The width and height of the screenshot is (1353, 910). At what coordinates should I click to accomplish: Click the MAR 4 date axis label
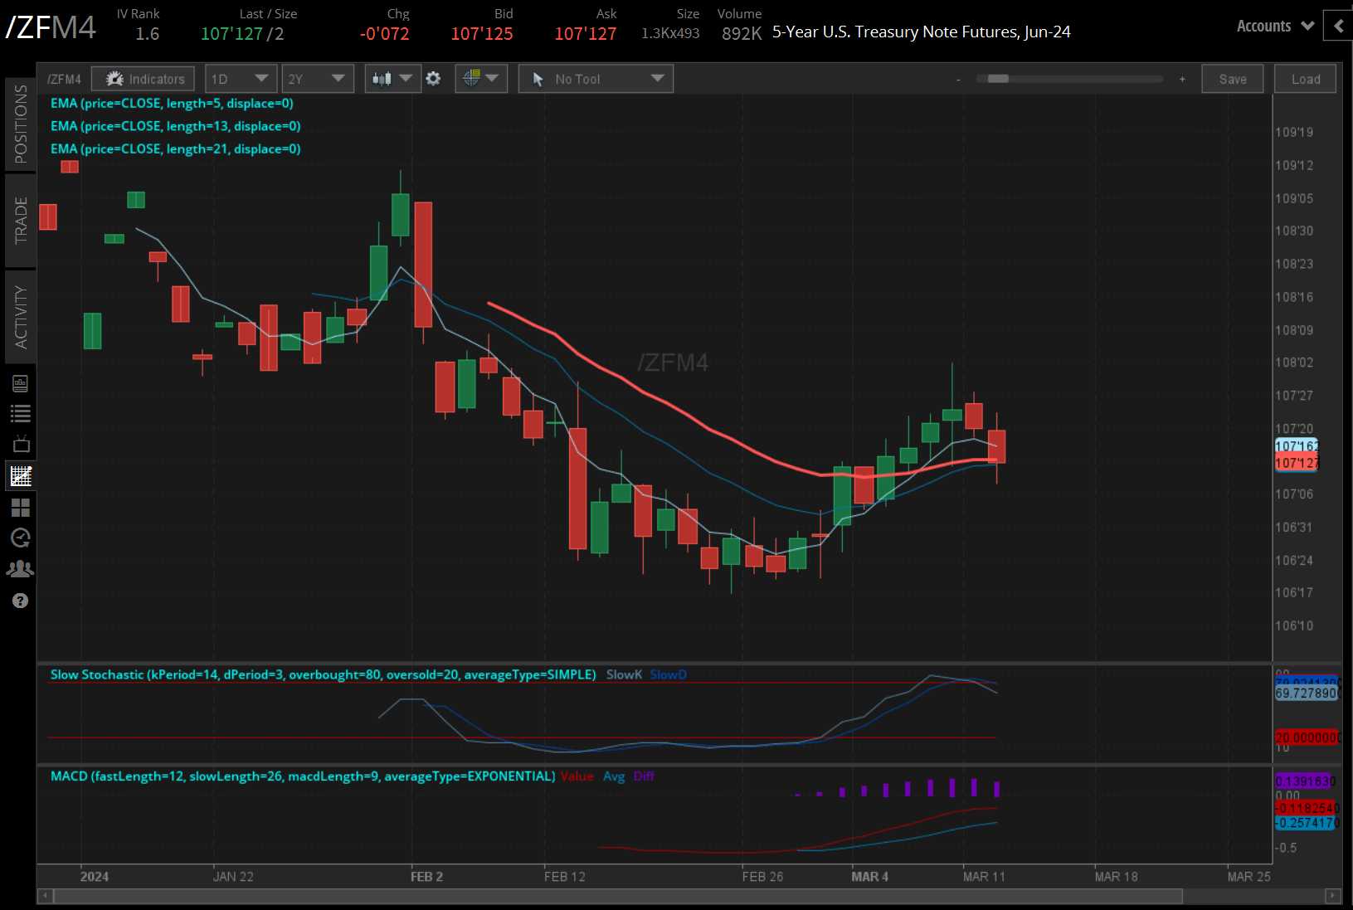click(870, 877)
